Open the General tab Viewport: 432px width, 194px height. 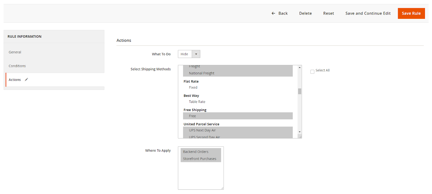(x=15, y=52)
